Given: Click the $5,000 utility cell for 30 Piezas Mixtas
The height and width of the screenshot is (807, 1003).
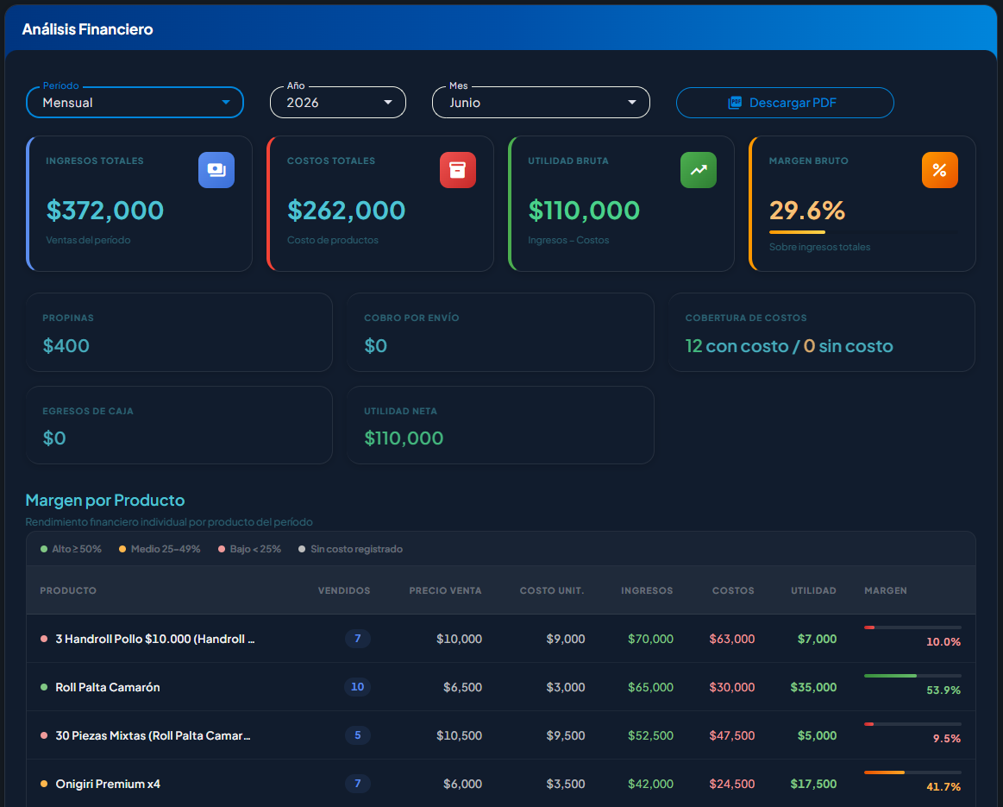Looking at the screenshot, I should (x=817, y=735).
